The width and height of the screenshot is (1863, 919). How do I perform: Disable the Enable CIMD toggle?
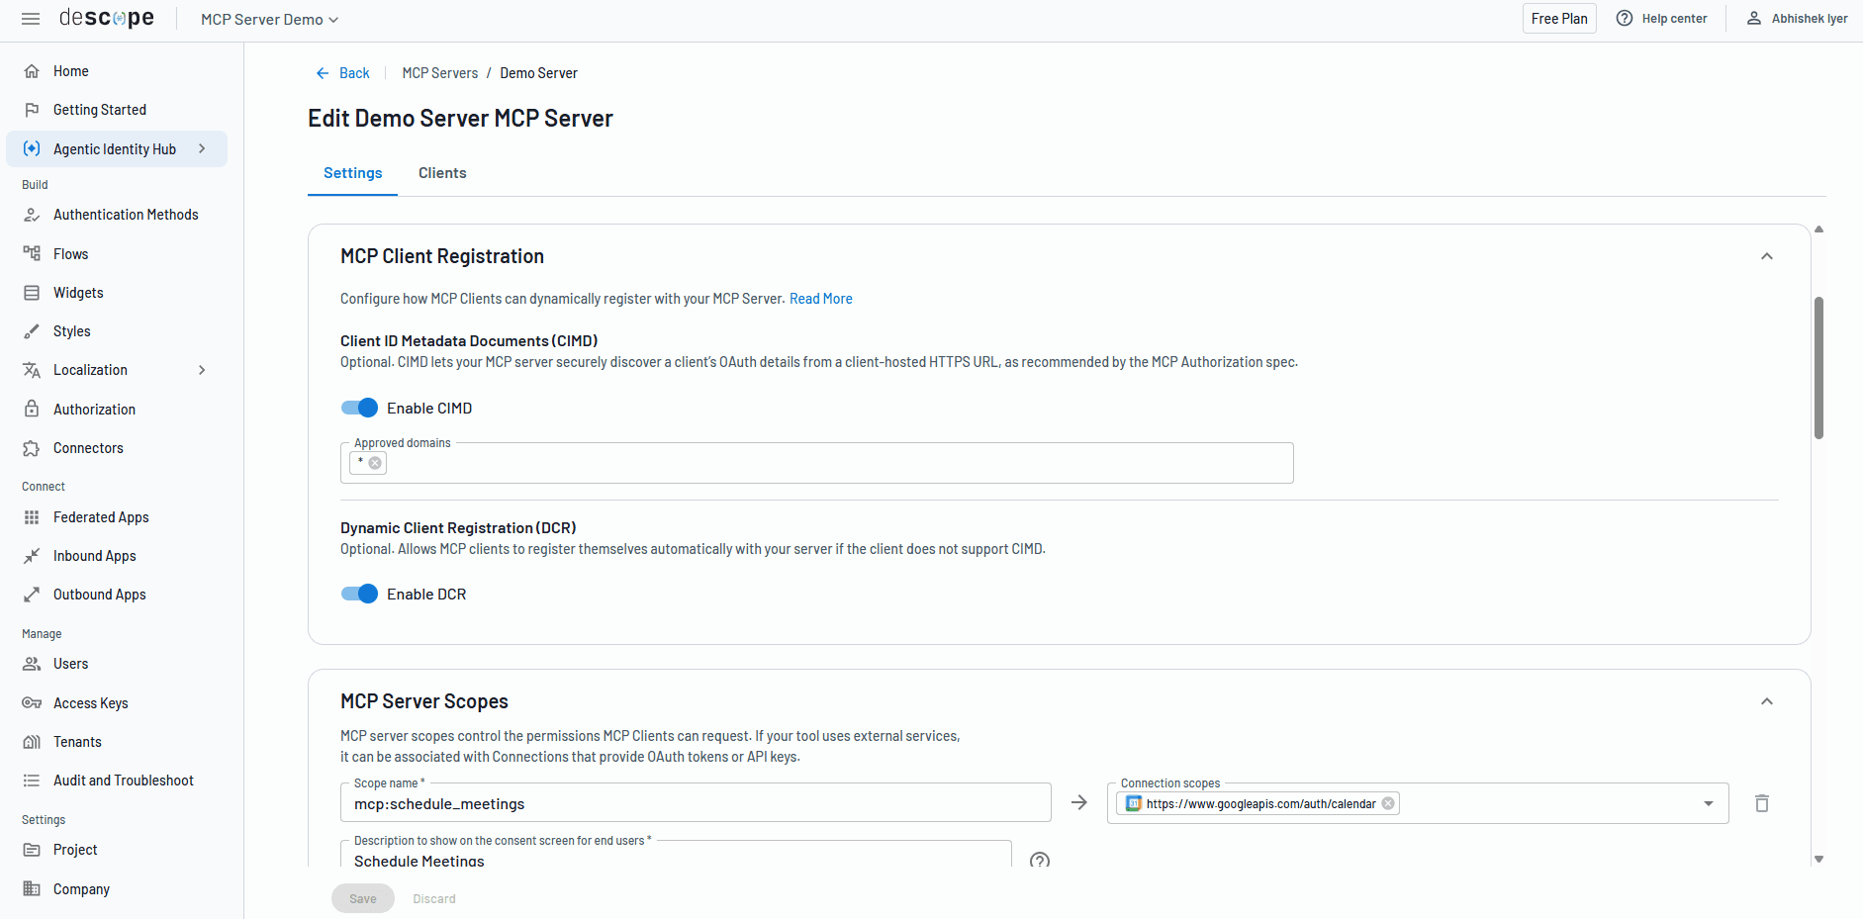pyautogui.click(x=359, y=408)
